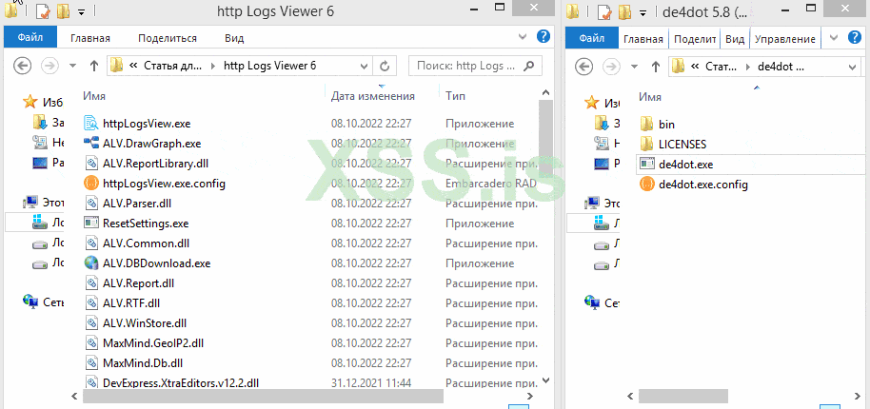Screen dimensions: 870x409
Task: Select the ALV.Common.dll file icon
Action: point(91,243)
